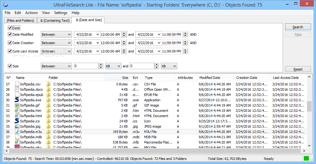The width and height of the screenshot is (316, 164).
Task: Toggle the Date Modified checkbox
Action: coord(10,34)
